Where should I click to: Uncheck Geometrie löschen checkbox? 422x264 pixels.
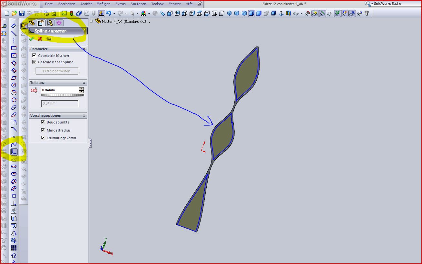(34, 56)
